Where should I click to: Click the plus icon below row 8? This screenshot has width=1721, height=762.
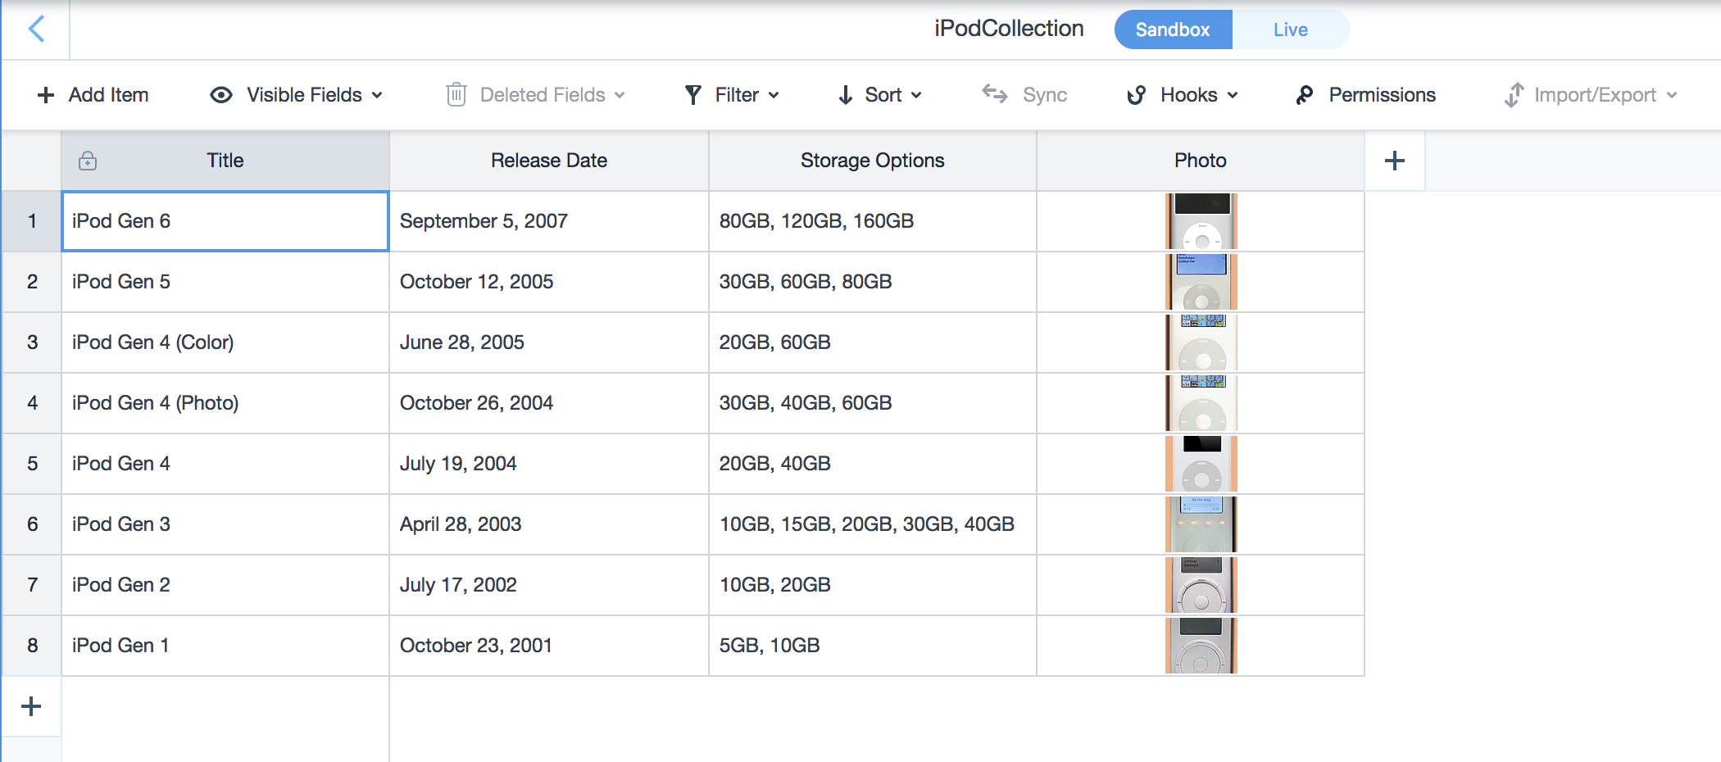click(x=31, y=706)
